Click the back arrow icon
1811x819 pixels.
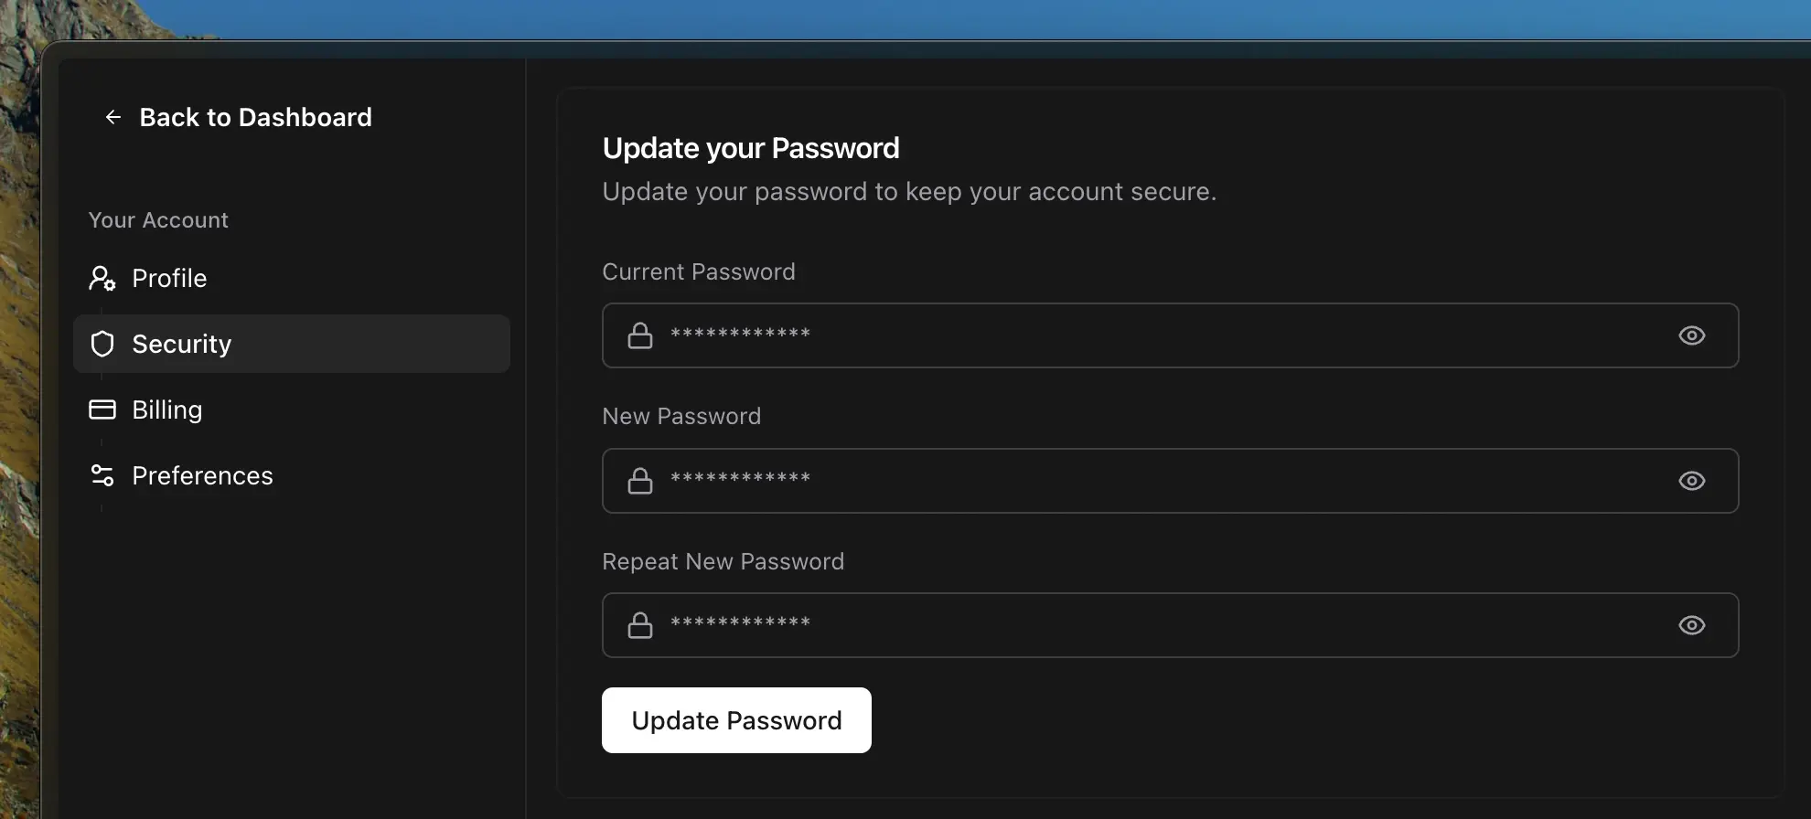[113, 117]
